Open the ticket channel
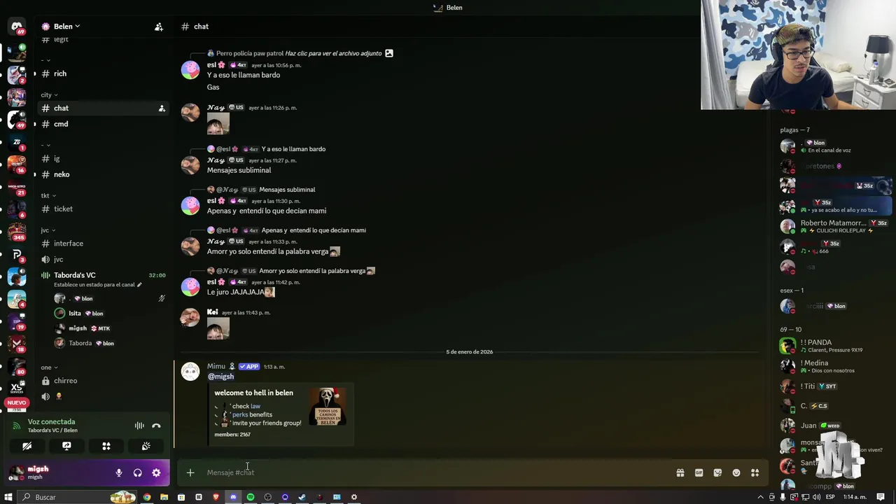Viewport: 896px width, 504px height. [x=104, y=209]
